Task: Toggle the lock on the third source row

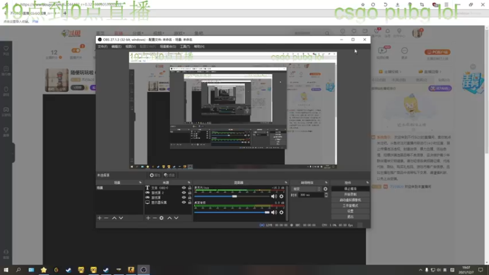Action: pyautogui.click(x=189, y=197)
